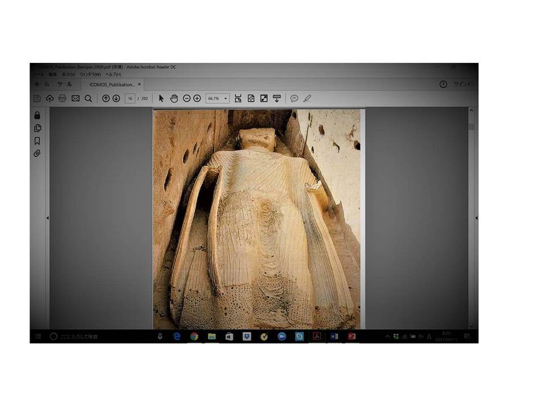Open the 66.7% zoom level dropdown

(218, 99)
